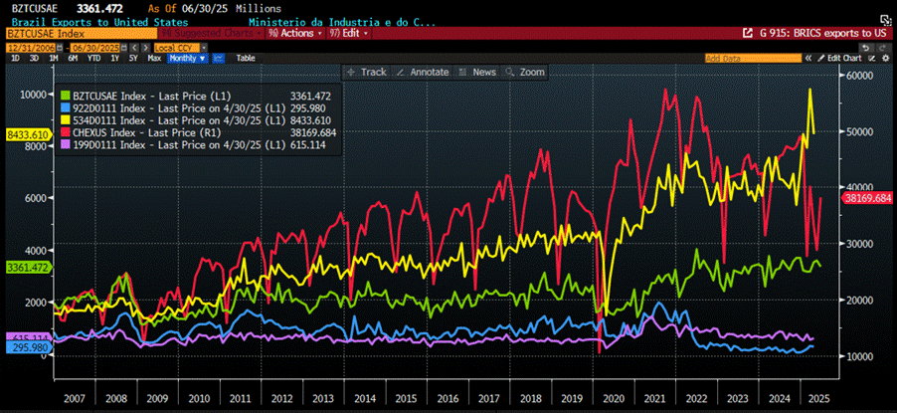
Task: Open the Monthly periodicity dropdown
Action: point(187,58)
